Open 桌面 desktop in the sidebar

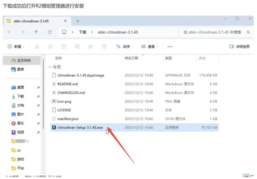coord(18,87)
